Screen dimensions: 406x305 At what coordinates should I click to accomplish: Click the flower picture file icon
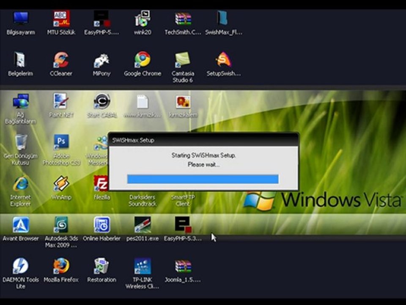(x=183, y=102)
